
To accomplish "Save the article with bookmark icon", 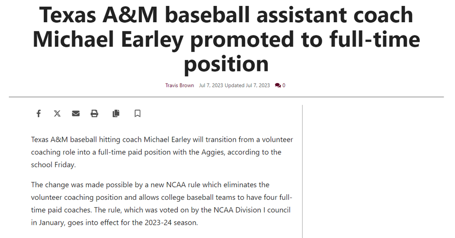I will (137, 114).
